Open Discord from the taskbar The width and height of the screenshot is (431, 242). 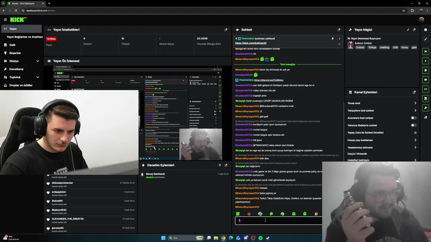tap(245, 238)
